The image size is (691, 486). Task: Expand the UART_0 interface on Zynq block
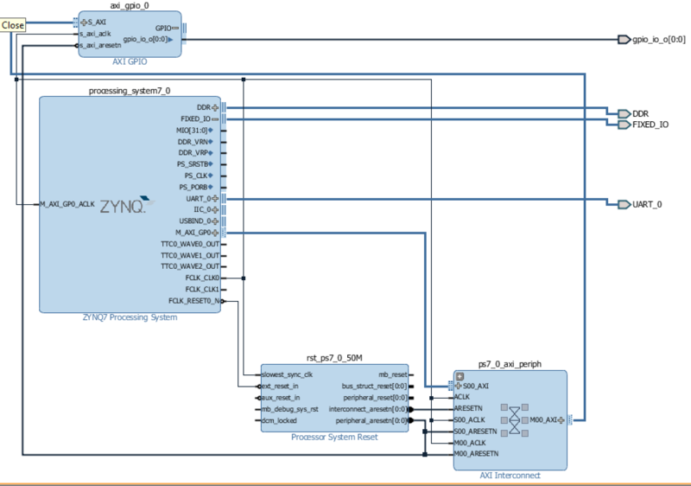[215, 199]
